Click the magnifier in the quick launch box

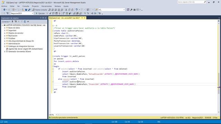205,2
